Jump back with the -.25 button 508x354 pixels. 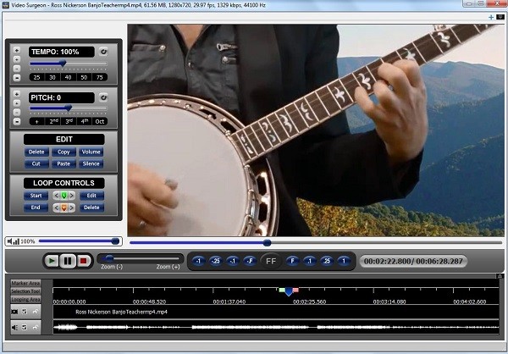215,261
